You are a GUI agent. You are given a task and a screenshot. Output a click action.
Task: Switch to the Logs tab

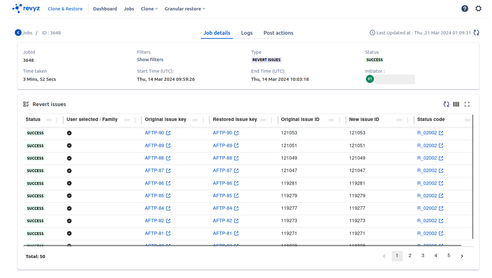point(247,33)
